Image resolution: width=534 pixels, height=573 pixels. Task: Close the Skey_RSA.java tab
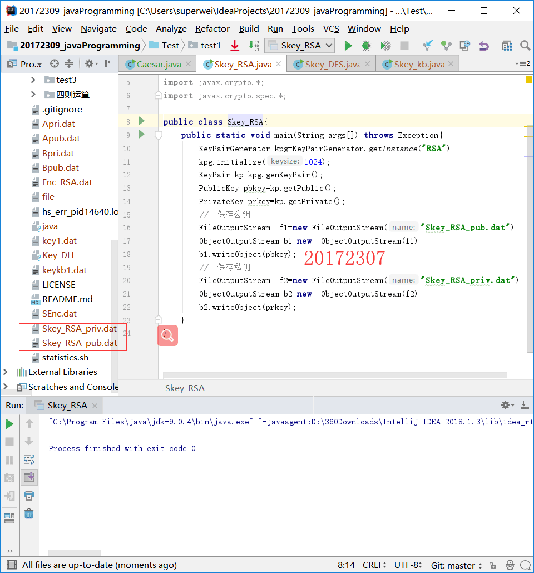[279, 64]
